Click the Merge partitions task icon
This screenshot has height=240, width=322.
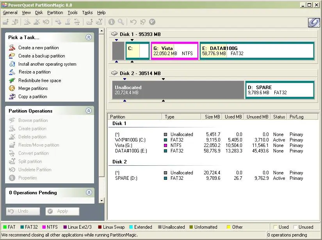pyautogui.click(x=12, y=88)
